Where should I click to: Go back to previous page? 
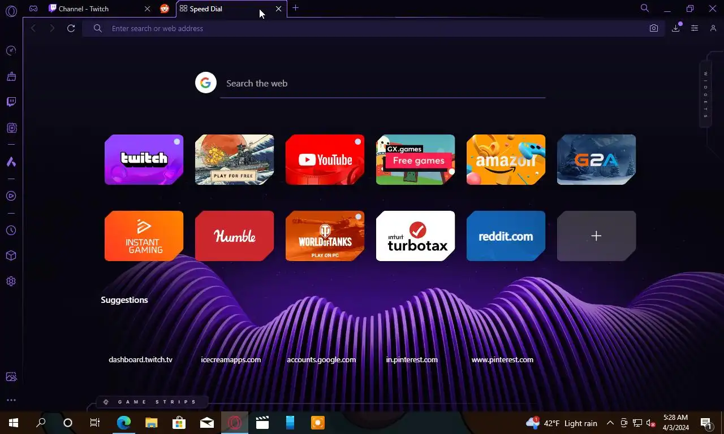33,28
